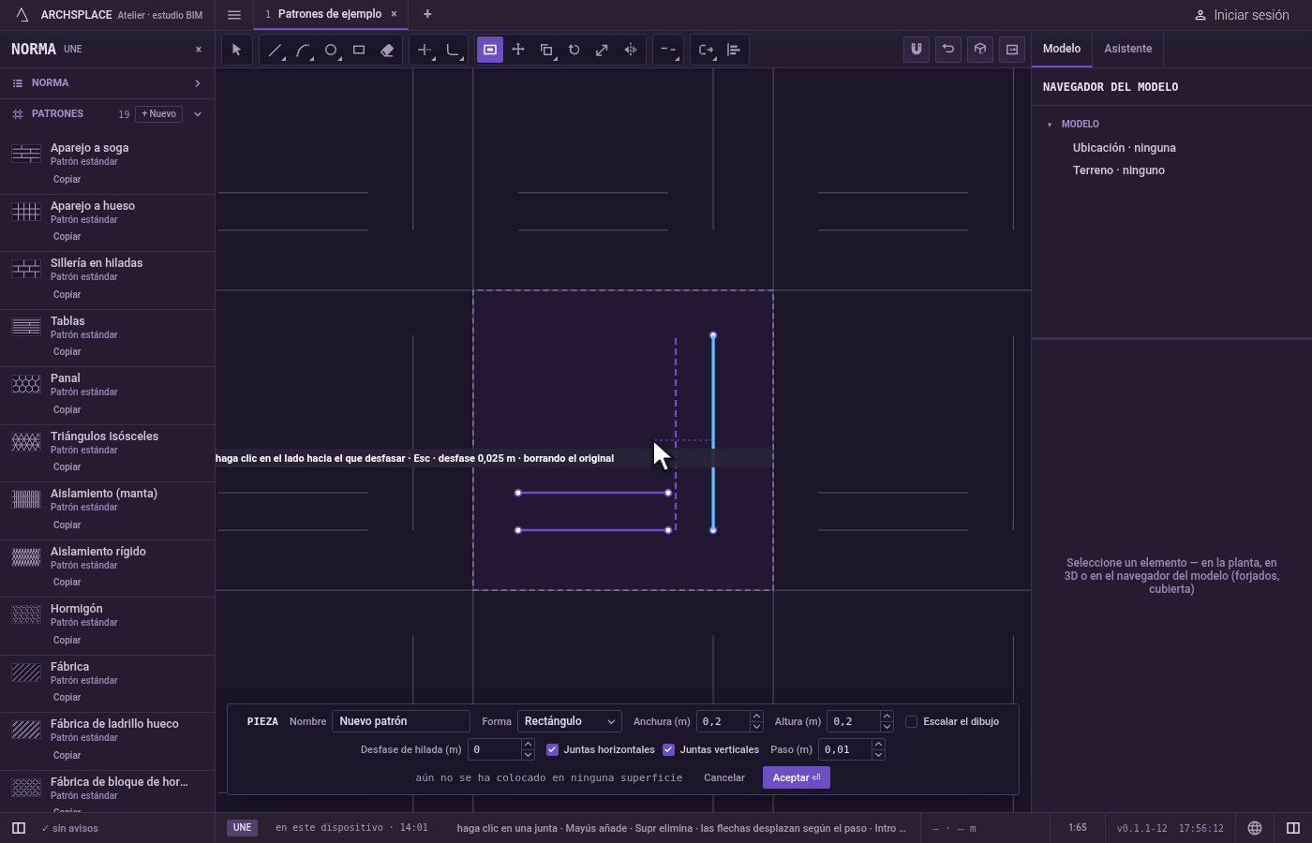Uncheck Juntas verticales
The image size is (1312, 843).
click(668, 749)
